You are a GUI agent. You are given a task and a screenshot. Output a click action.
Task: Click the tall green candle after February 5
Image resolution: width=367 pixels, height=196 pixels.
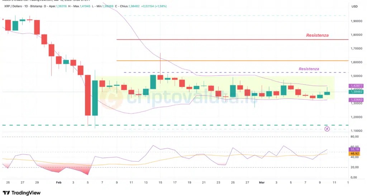click(x=95, y=98)
